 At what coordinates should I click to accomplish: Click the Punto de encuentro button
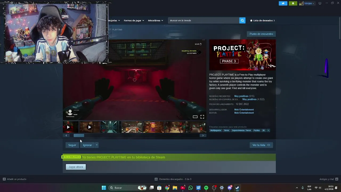[x=261, y=34]
